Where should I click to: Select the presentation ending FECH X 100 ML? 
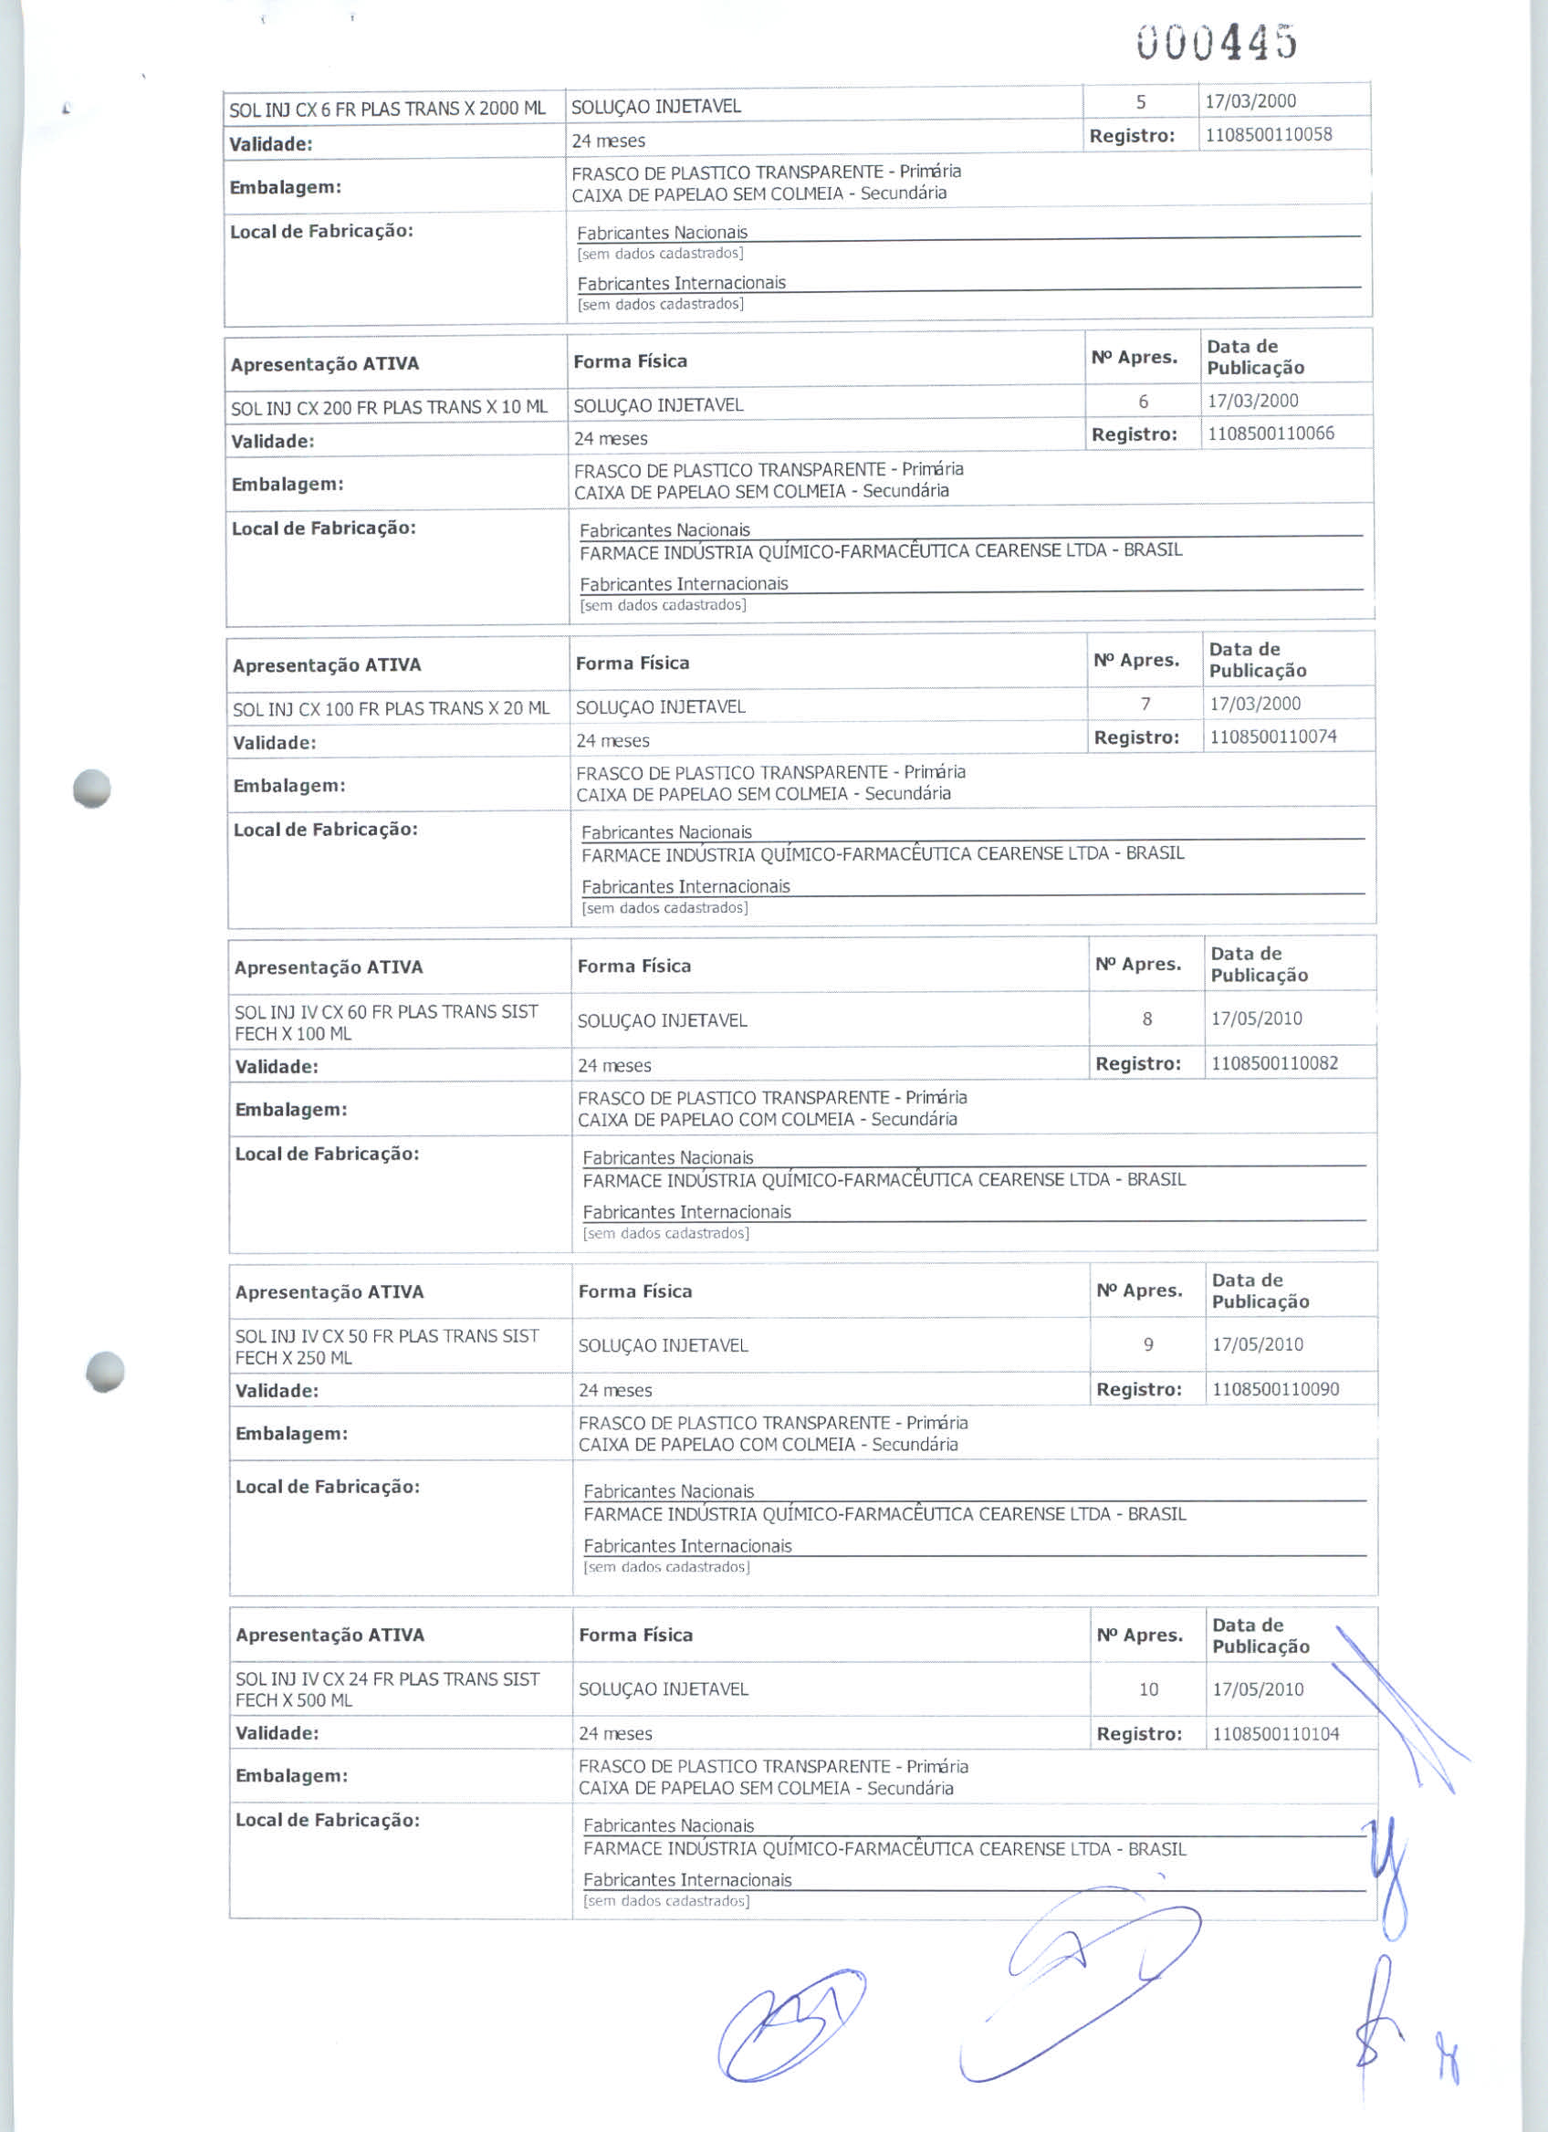coord(386,1022)
